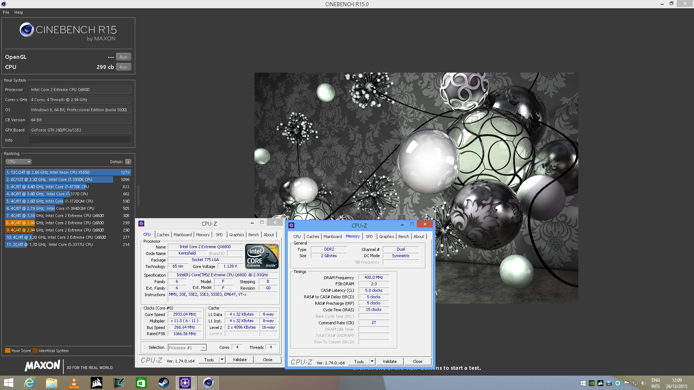The height and width of the screenshot is (390, 694).
Task: Open Mainboard tab in right CPU-Z window
Action: point(333,237)
